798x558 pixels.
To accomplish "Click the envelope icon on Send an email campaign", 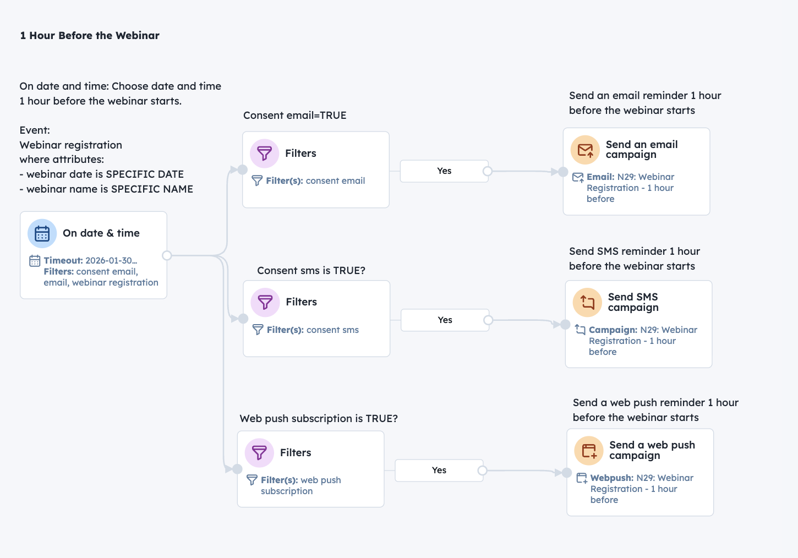I will coord(585,150).
